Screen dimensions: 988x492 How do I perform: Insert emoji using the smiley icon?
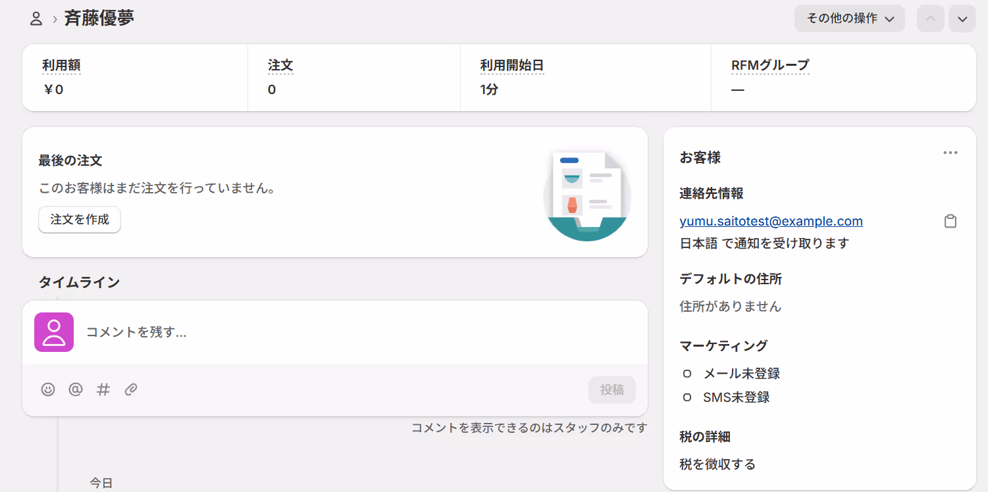pos(48,389)
